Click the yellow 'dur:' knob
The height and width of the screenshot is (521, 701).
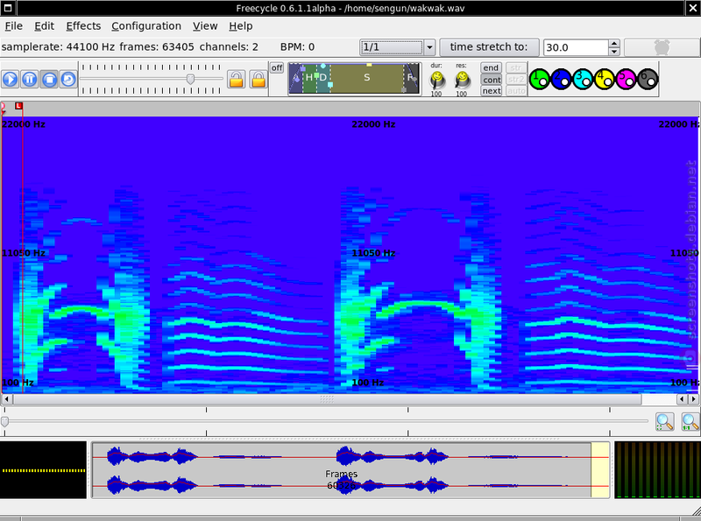(436, 80)
